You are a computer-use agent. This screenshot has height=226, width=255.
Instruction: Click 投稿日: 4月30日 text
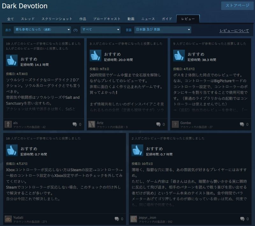tap(17, 74)
